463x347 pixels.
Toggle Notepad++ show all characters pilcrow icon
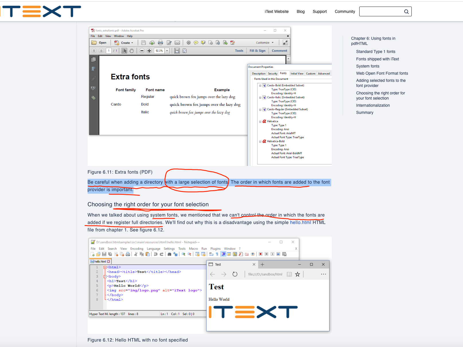pyautogui.click(x=217, y=254)
